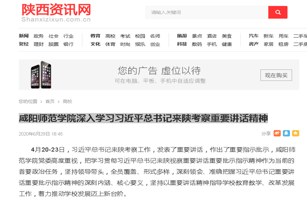Image resolution: width=307 pixels, height=204 pixels.
Task: Go to 高校 in breadcrumb
Action: coord(67,101)
